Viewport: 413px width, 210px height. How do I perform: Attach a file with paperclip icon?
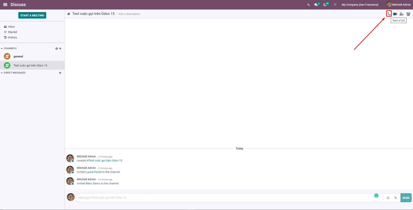pos(396,198)
